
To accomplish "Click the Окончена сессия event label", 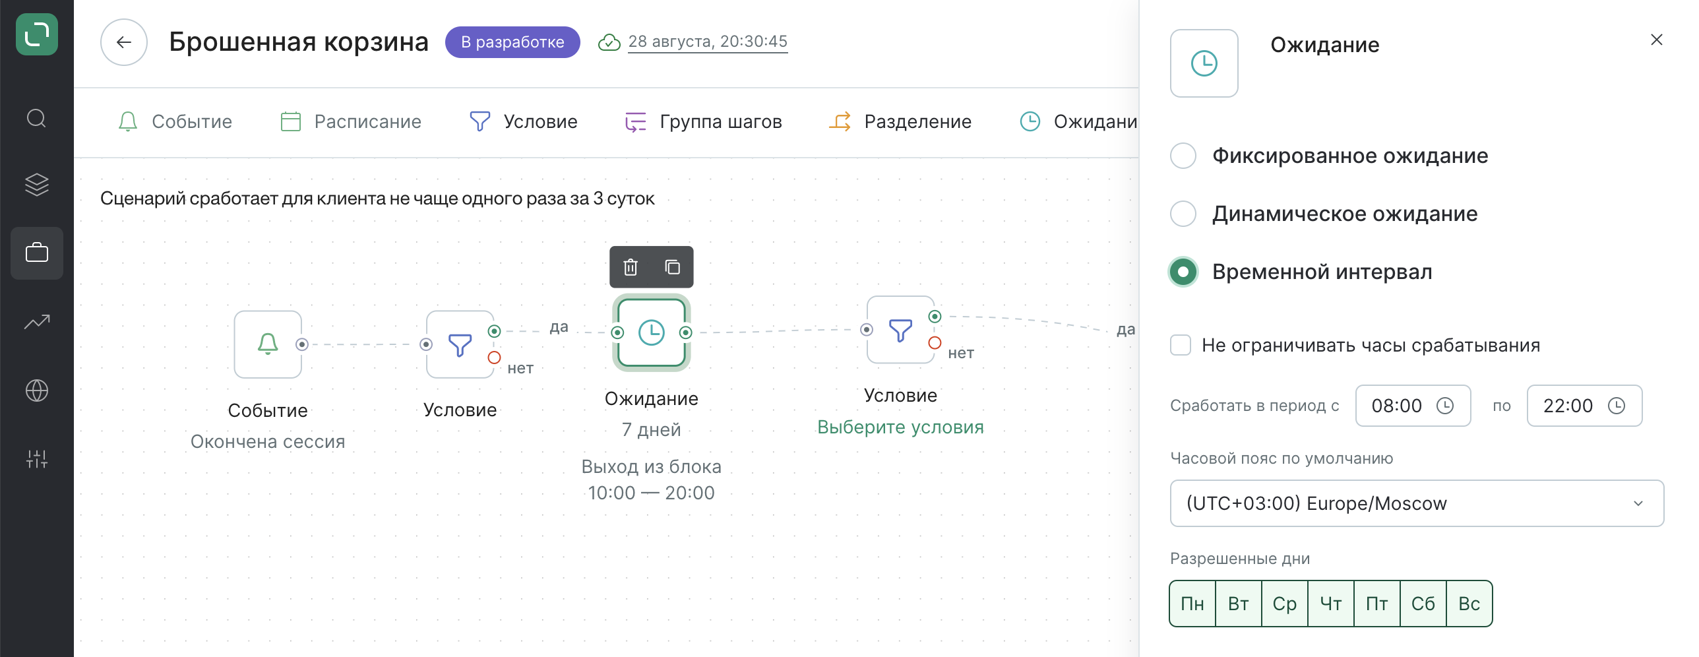I will [x=268, y=442].
